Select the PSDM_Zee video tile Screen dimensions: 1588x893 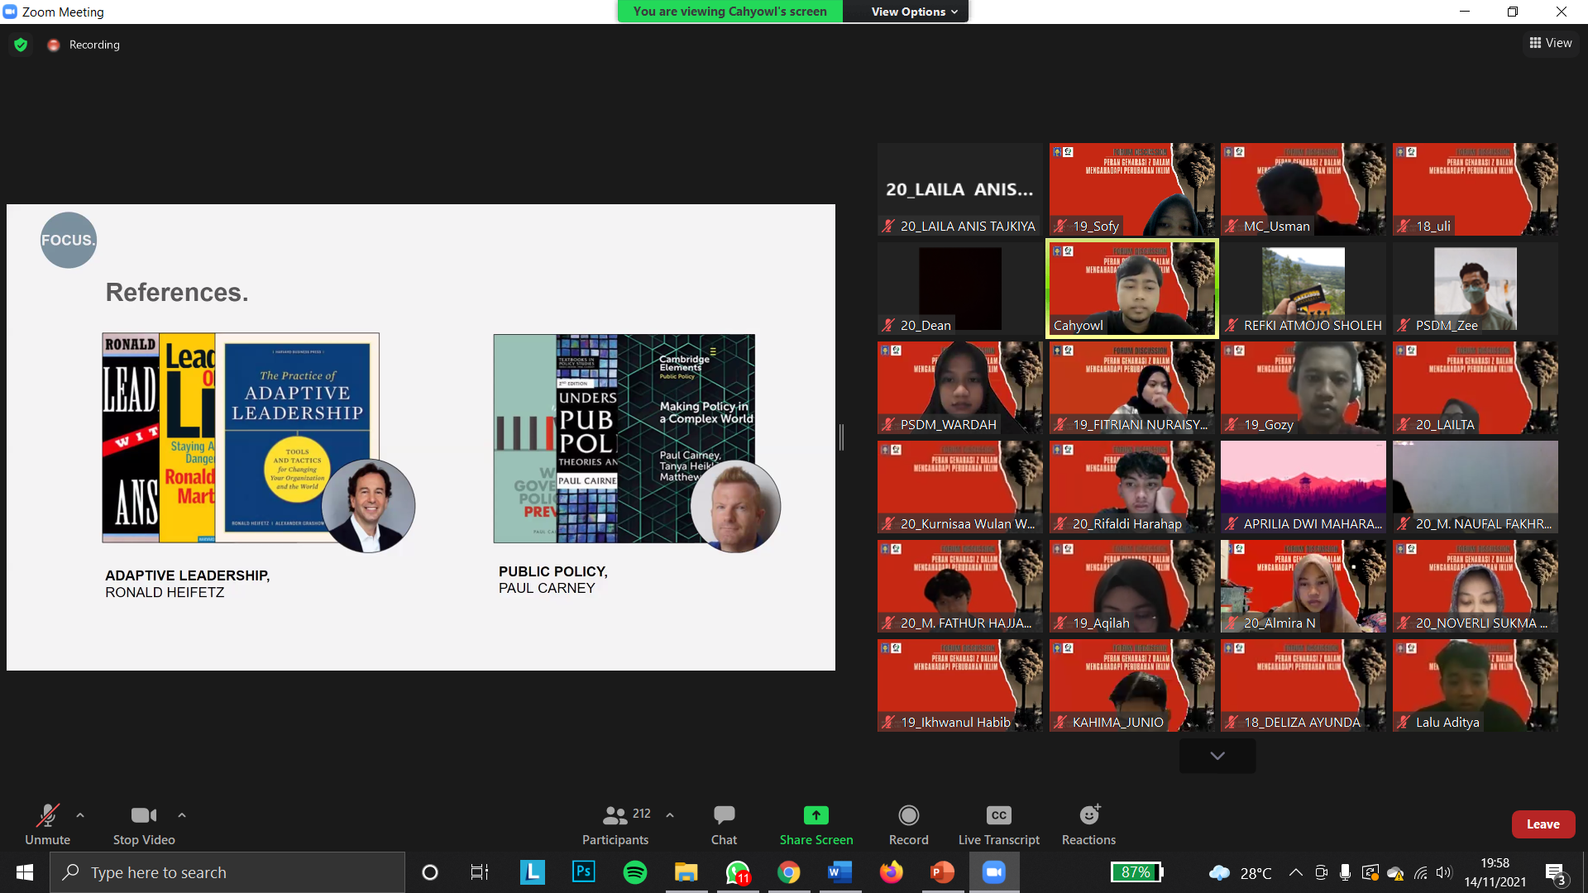1476,289
